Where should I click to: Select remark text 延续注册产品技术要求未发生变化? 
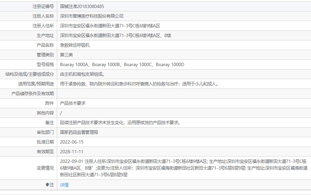[x=121, y=123]
